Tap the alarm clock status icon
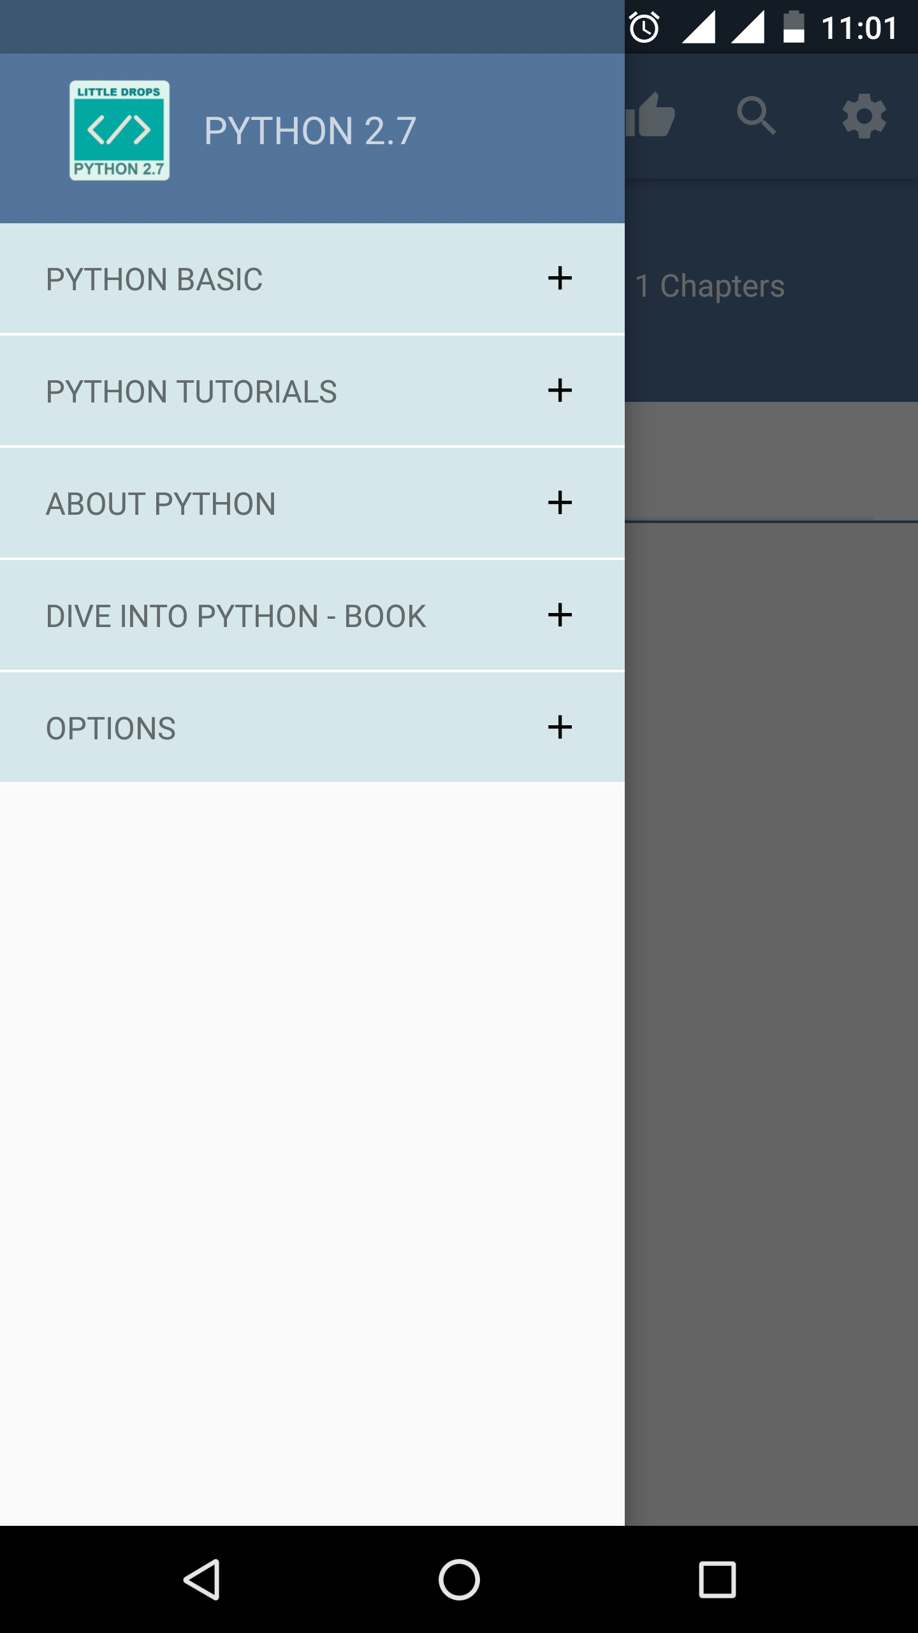This screenshot has height=1633, width=918. [x=645, y=27]
